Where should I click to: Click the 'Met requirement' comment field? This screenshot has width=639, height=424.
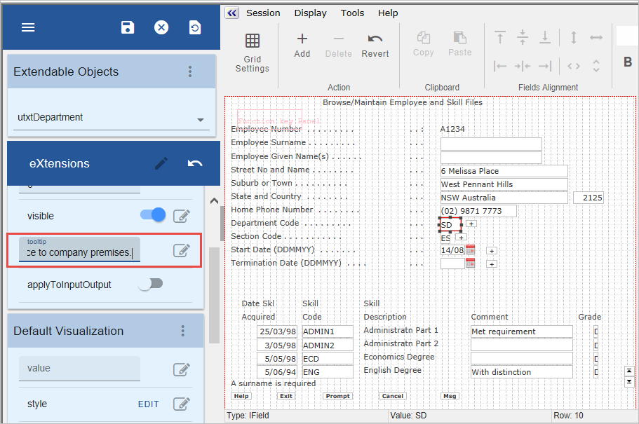pyautogui.click(x=522, y=331)
